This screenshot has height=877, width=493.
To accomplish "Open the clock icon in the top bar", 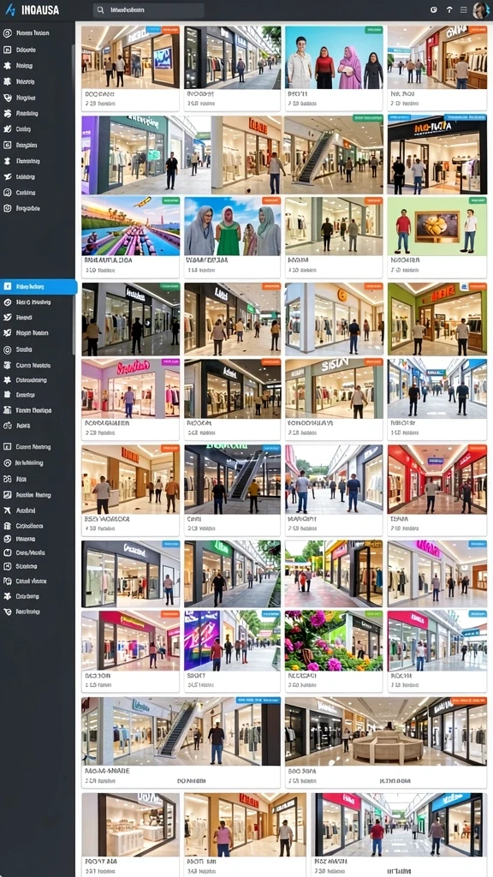I will 433,10.
